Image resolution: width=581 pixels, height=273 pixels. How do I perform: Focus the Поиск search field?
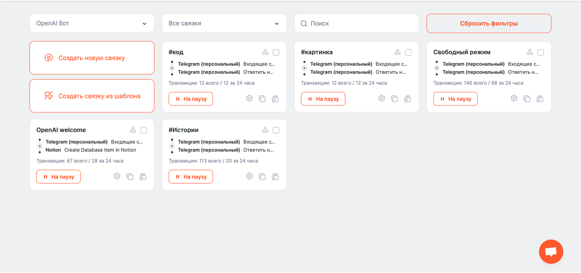point(361,24)
